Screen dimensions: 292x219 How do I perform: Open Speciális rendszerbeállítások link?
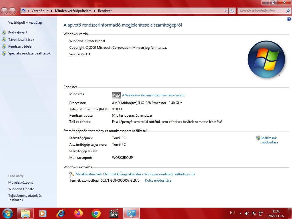click(29, 53)
